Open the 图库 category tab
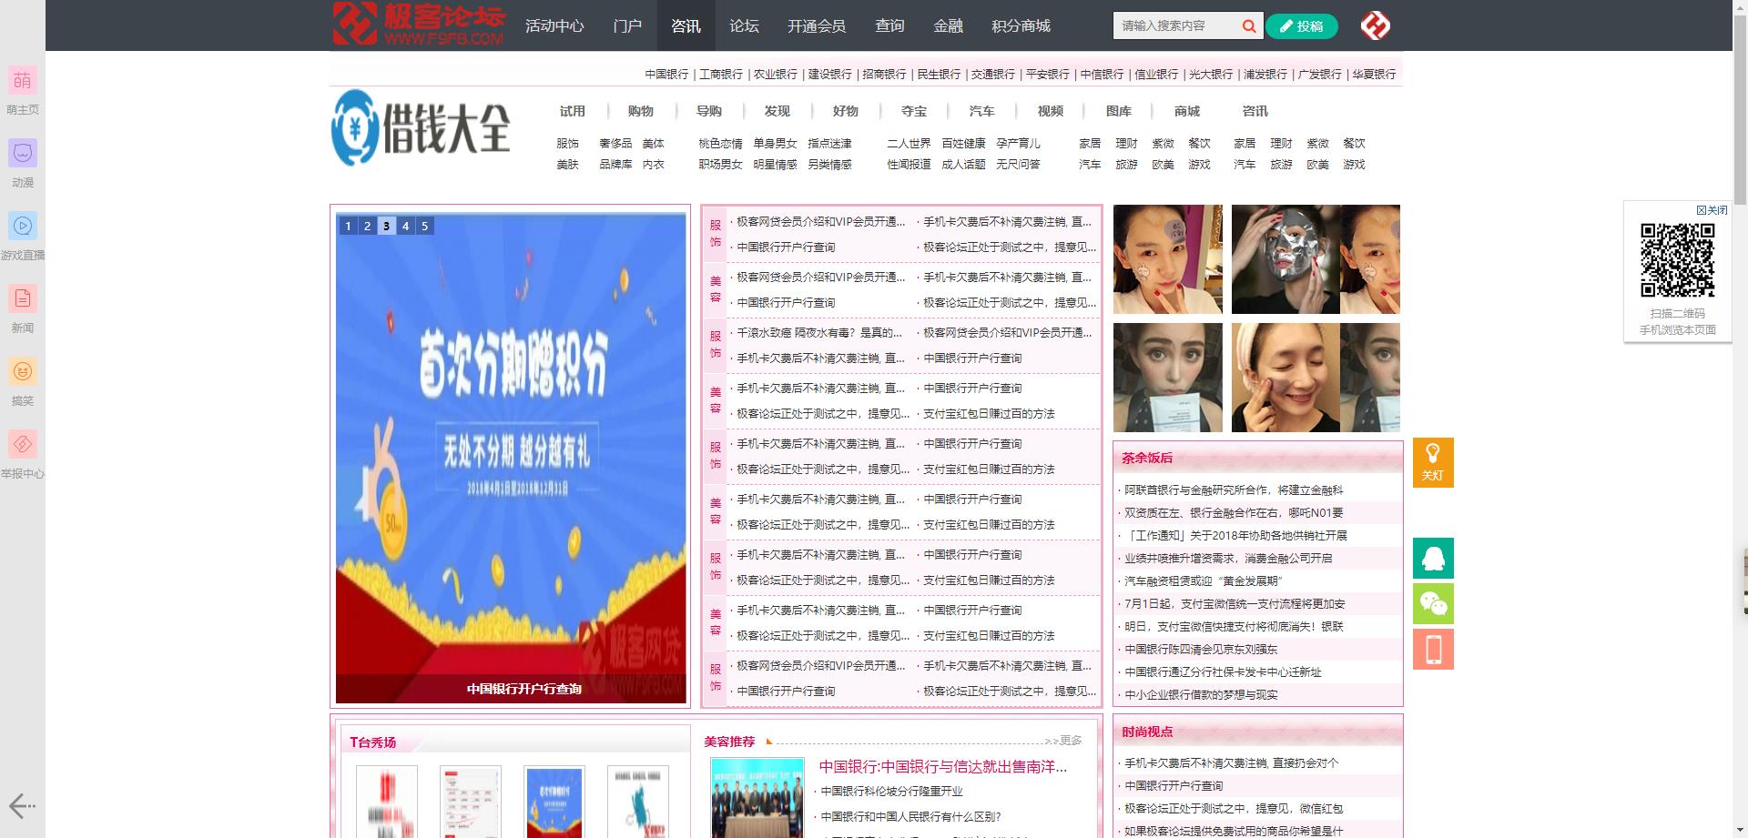Viewport: 1748px width, 838px height. pos(1118,111)
